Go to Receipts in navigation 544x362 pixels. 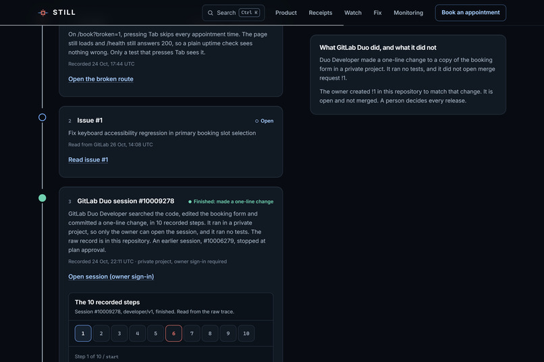(x=320, y=13)
